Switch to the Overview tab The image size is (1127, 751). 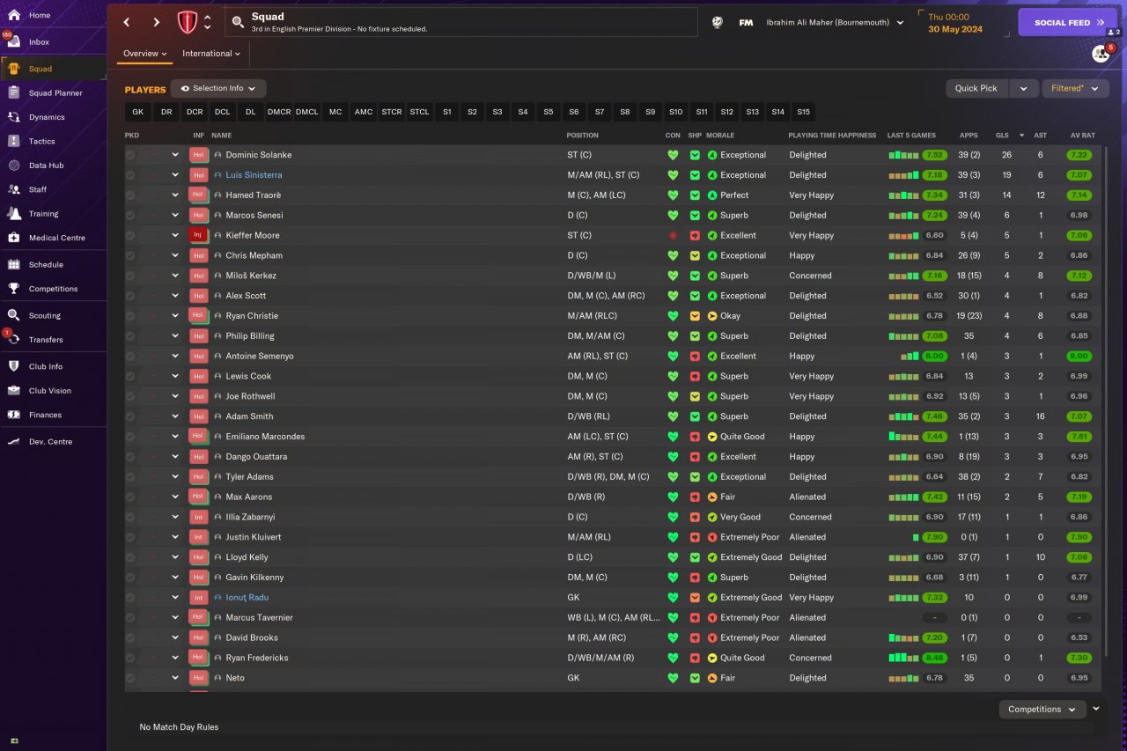[x=145, y=54]
